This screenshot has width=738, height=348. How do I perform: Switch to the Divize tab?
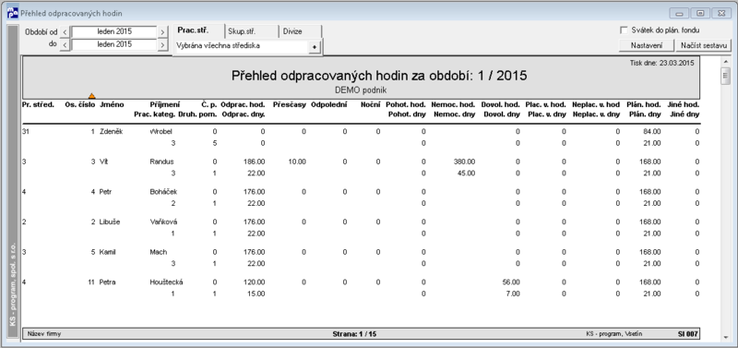click(x=301, y=31)
